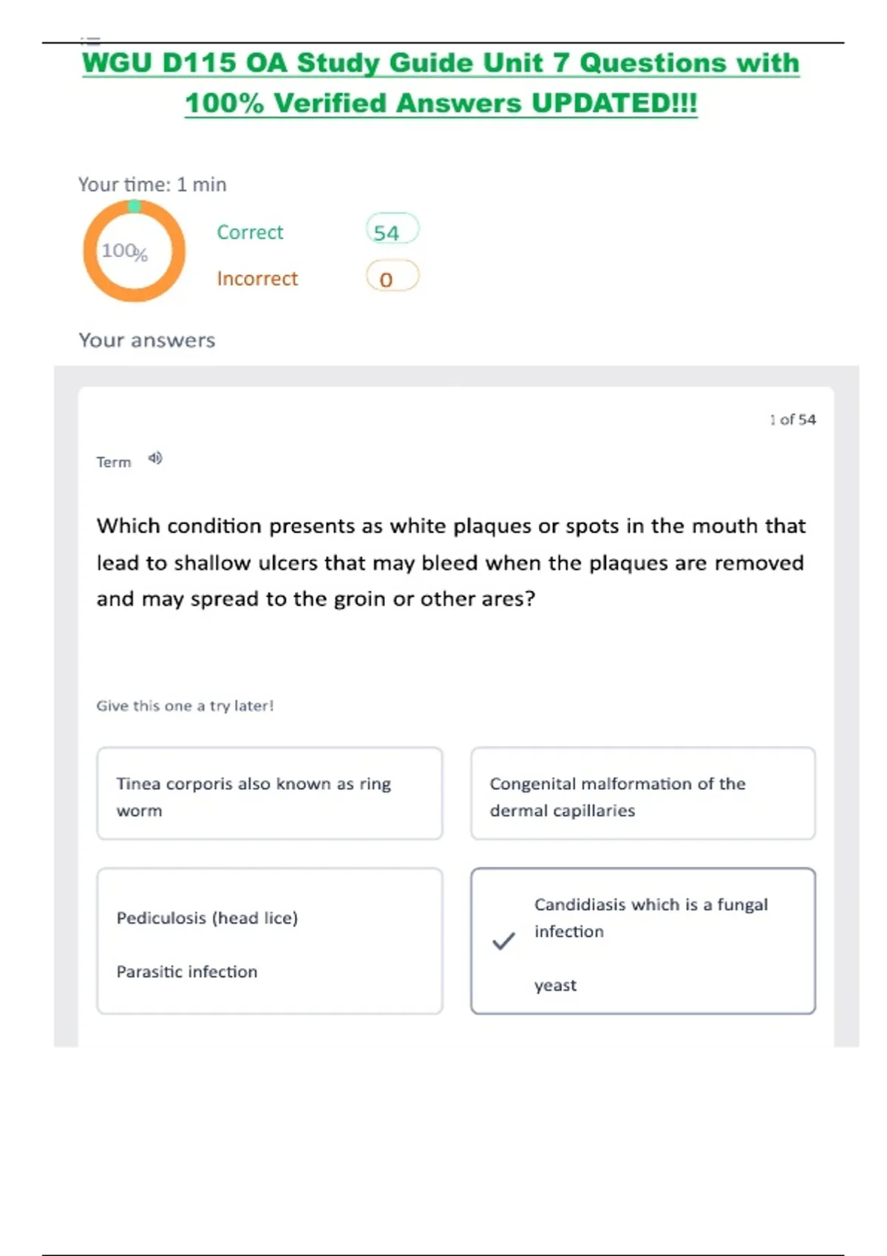Select the Tinea corporis ring worm answer
This screenshot has height=1256, width=887.
pyautogui.click(x=270, y=793)
